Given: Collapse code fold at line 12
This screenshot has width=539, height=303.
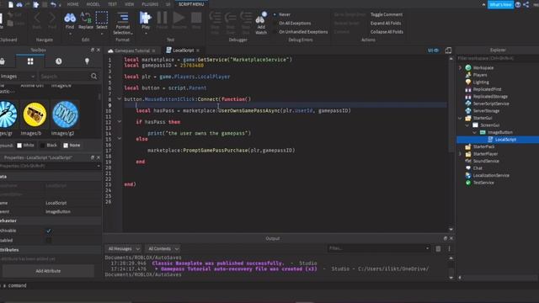Looking at the screenshot, I should point(120,121).
